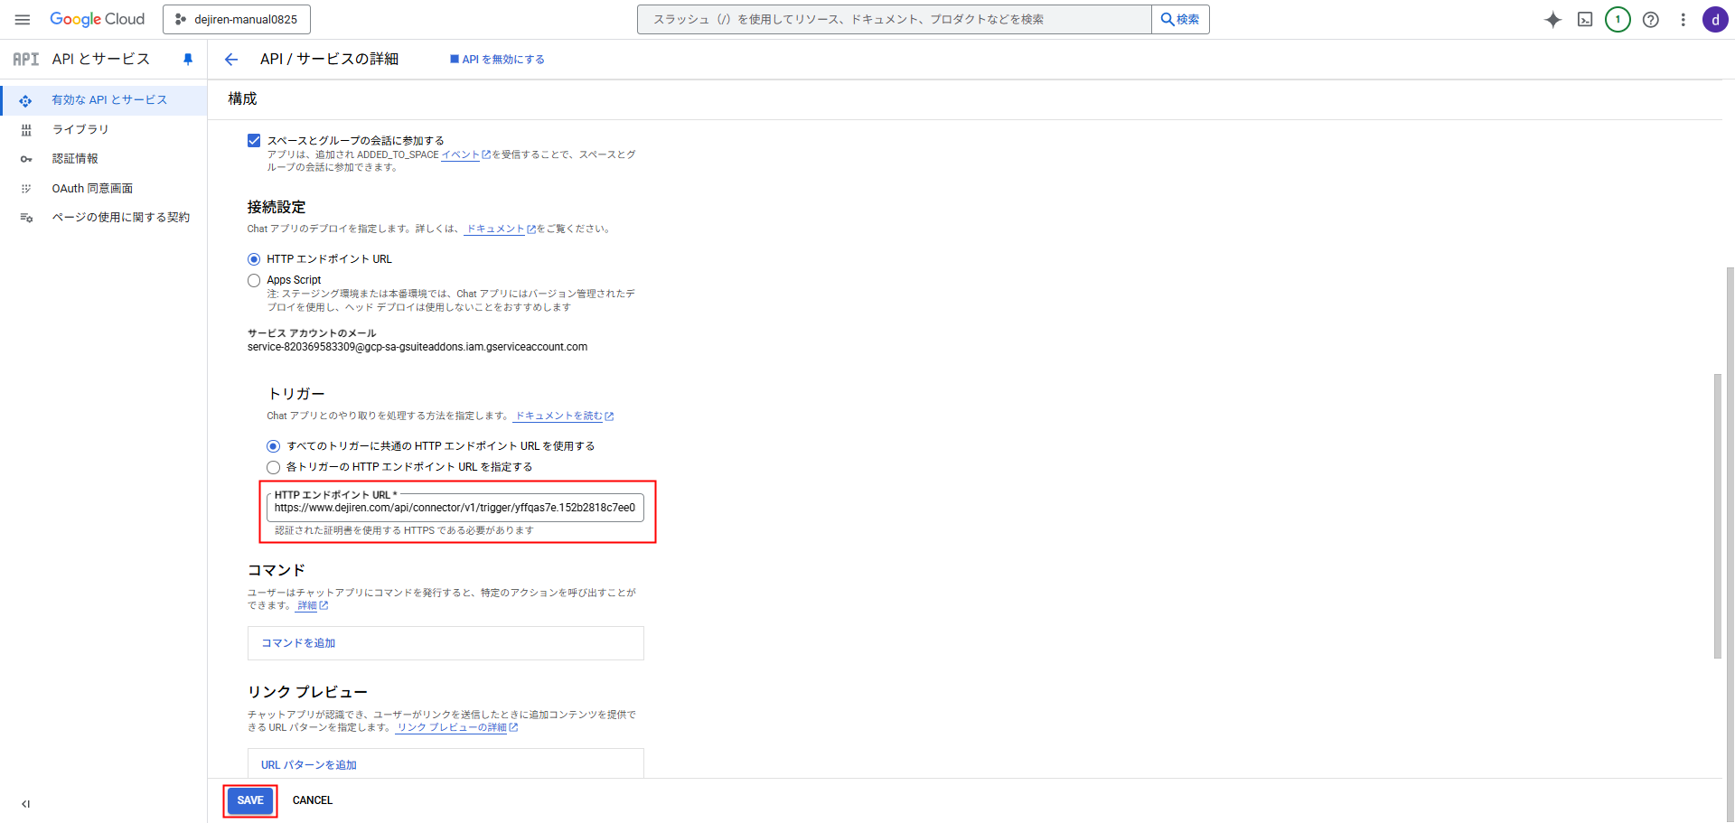This screenshot has width=1735, height=823.
Task: Click API を無効にする link
Action: (497, 60)
